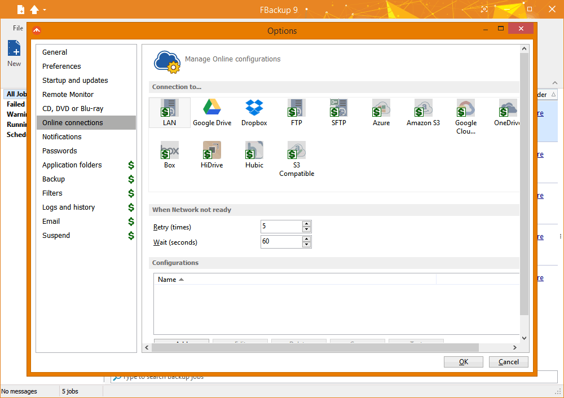Open Notifications settings
The width and height of the screenshot is (564, 398).
(x=86, y=136)
